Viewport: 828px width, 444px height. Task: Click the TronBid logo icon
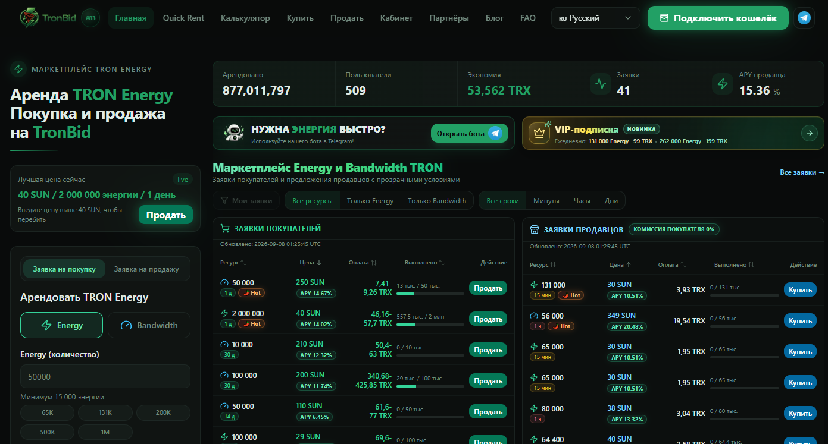click(x=28, y=18)
